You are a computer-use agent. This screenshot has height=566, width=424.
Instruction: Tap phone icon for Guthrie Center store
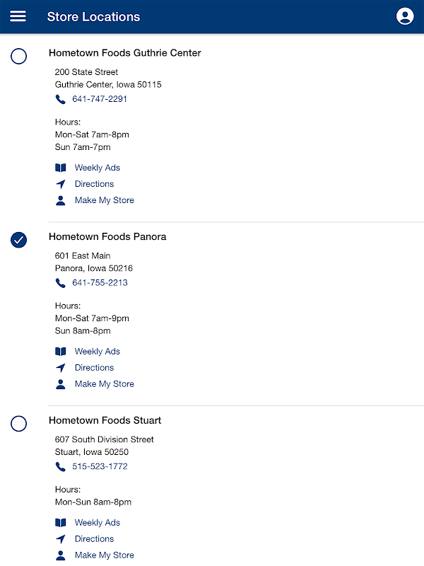pyautogui.click(x=61, y=99)
